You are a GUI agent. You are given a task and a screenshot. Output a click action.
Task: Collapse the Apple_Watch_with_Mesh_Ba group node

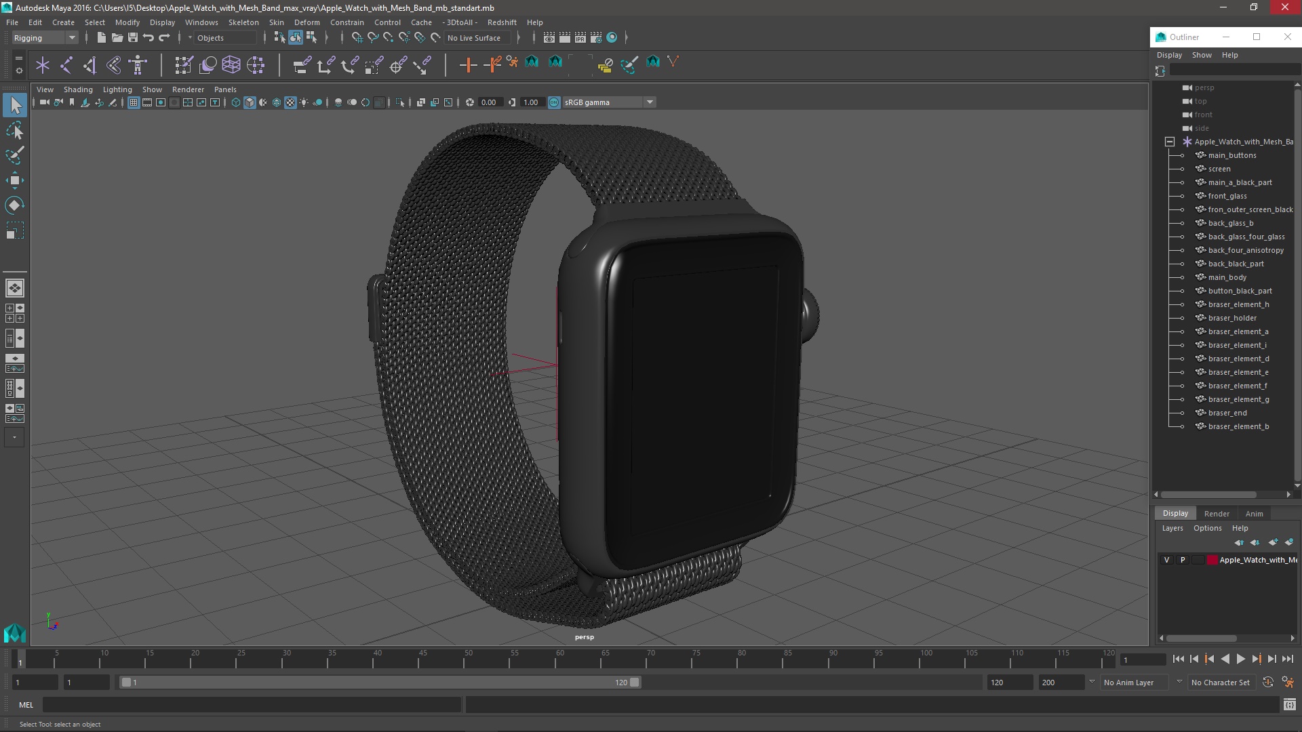tap(1170, 142)
